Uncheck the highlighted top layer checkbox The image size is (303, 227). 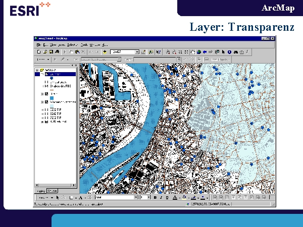pyautogui.click(x=46, y=74)
